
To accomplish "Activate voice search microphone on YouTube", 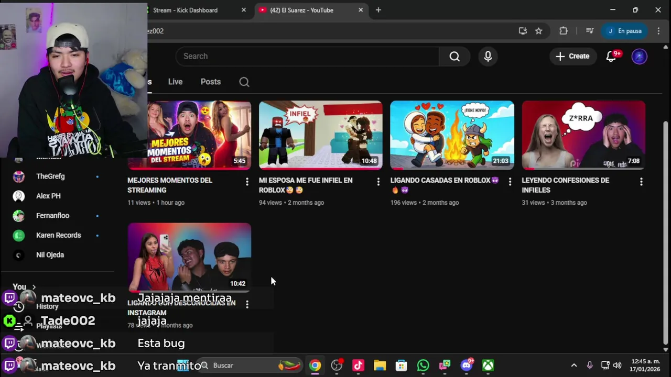I will click(488, 56).
